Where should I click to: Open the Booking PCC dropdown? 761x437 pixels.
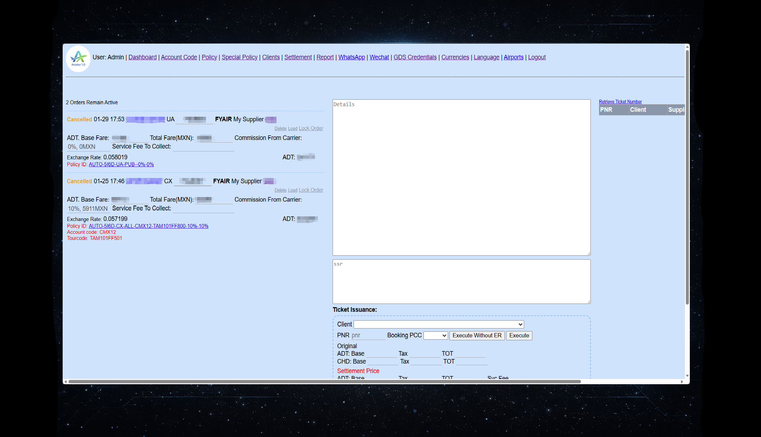436,335
